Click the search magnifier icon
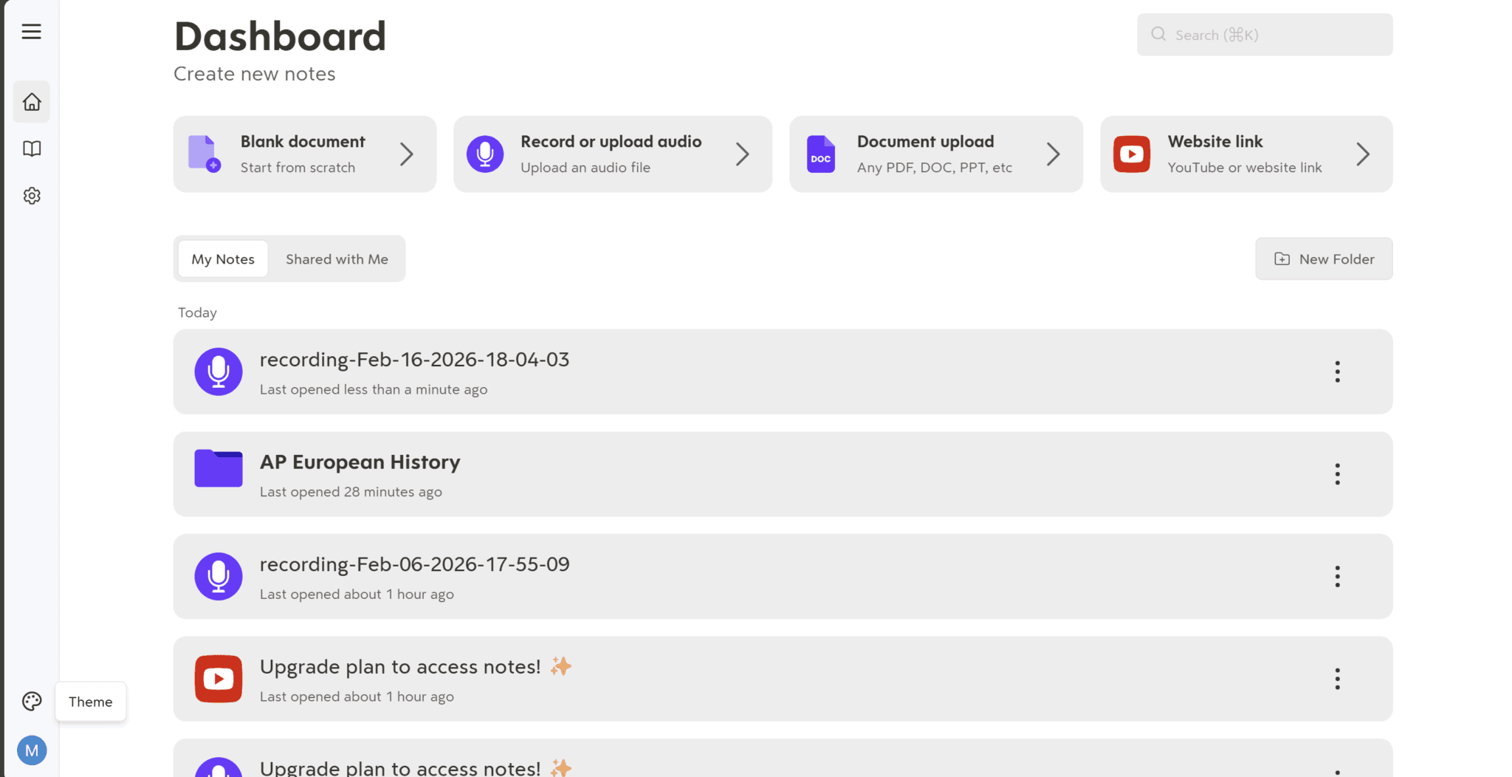Image resolution: width=1512 pixels, height=777 pixels. (1158, 34)
